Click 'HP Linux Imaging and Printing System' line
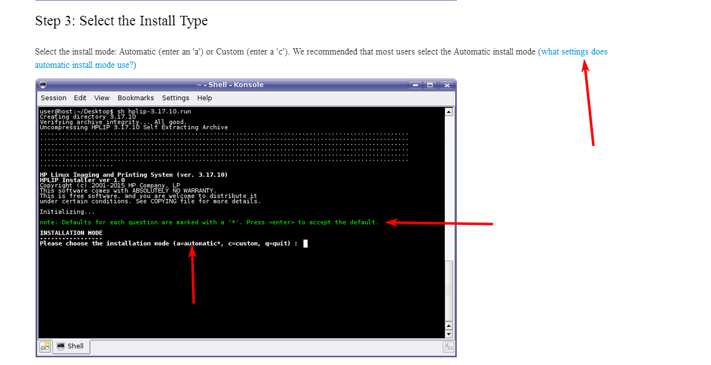The height and width of the screenshot is (365, 711). 134,174
